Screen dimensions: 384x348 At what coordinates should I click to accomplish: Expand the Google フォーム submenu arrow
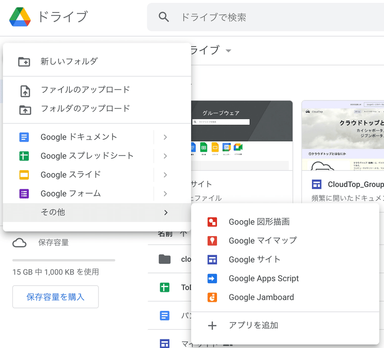[x=165, y=194]
